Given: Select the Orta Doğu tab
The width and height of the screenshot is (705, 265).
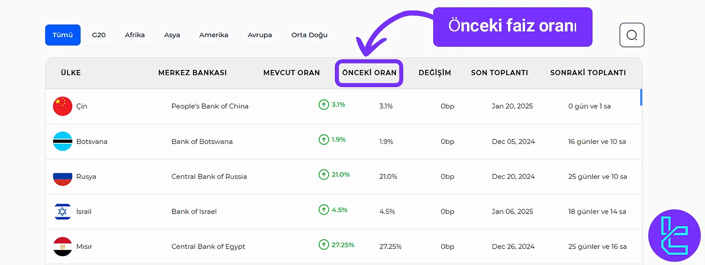Looking at the screenshot, I should (309, 35).
